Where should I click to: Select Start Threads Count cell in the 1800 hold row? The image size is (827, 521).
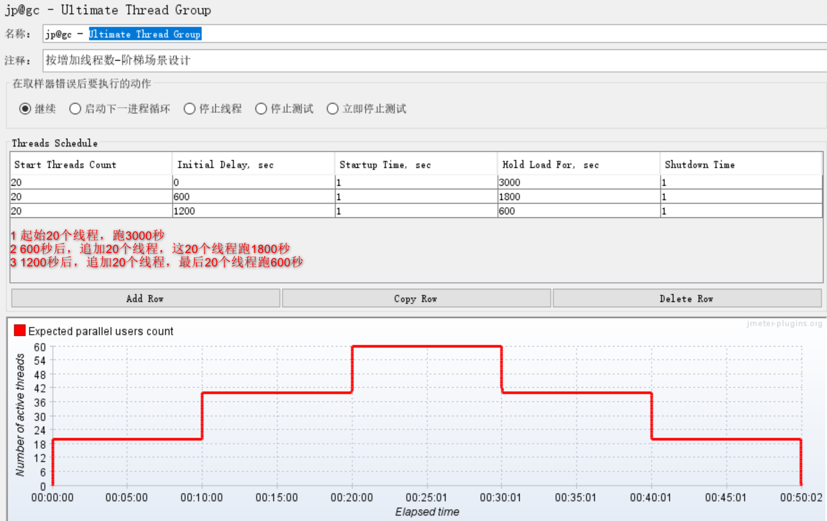(x=91, y=196)
